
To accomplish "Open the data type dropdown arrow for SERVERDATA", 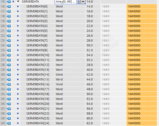I will point(83,2).
